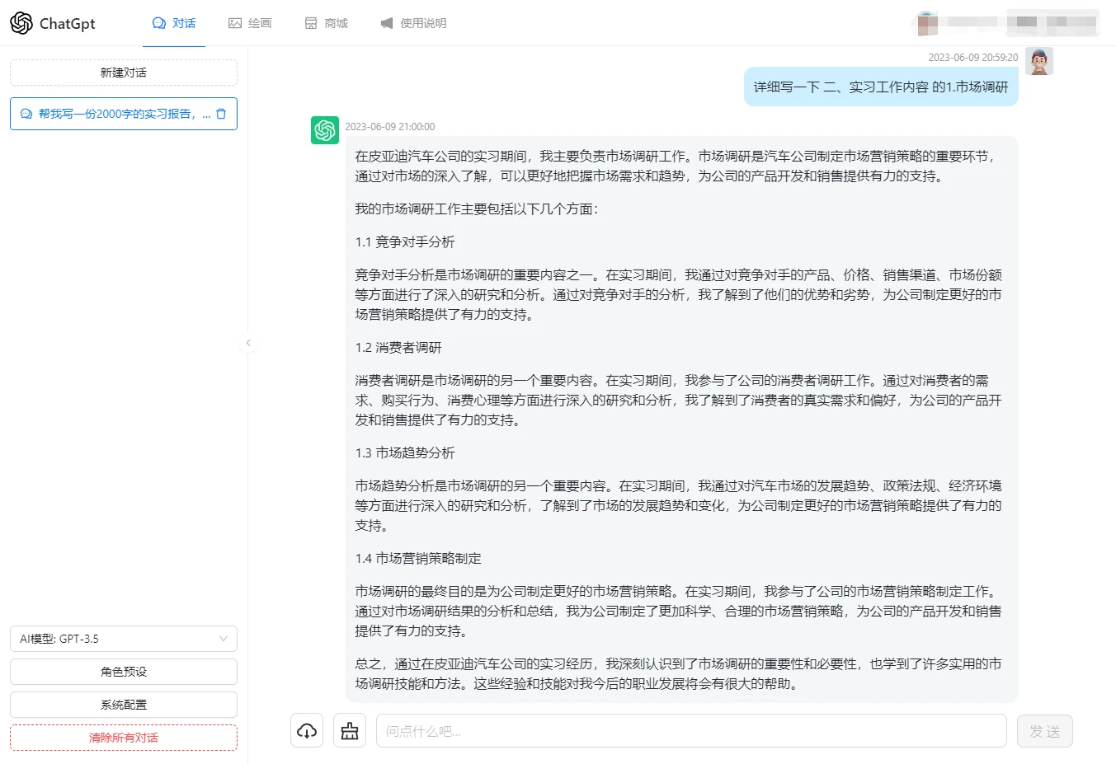
Task: Click the blurred profile avatar in header
Action: coord(927,23)
